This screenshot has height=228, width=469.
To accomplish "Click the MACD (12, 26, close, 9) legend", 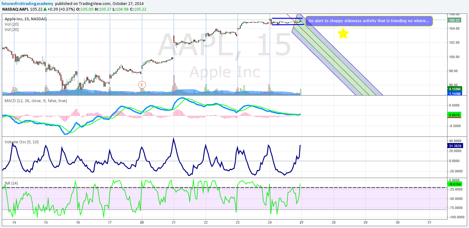I will pos(36,101).
